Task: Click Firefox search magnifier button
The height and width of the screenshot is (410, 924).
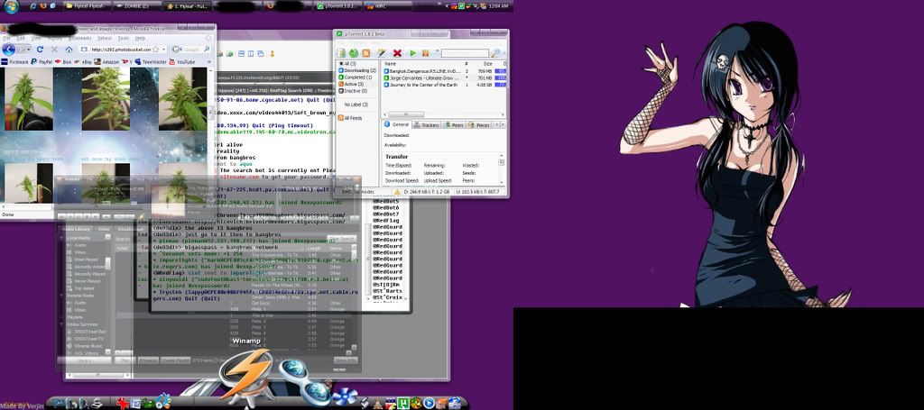Action: 208,50
